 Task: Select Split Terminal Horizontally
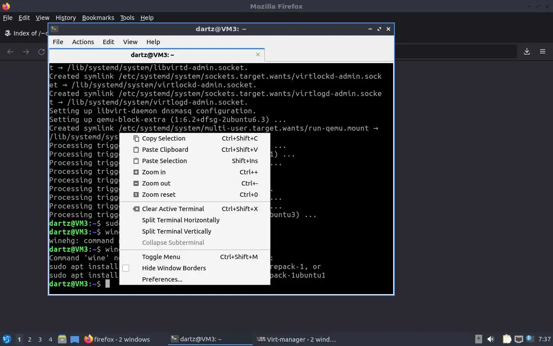tap(194, 220)
